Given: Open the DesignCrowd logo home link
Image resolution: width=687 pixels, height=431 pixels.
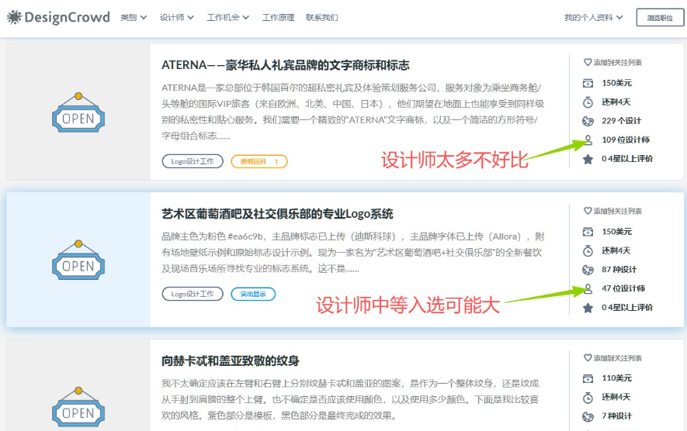Looking at the screenshot, I should [x=58, y=18].
